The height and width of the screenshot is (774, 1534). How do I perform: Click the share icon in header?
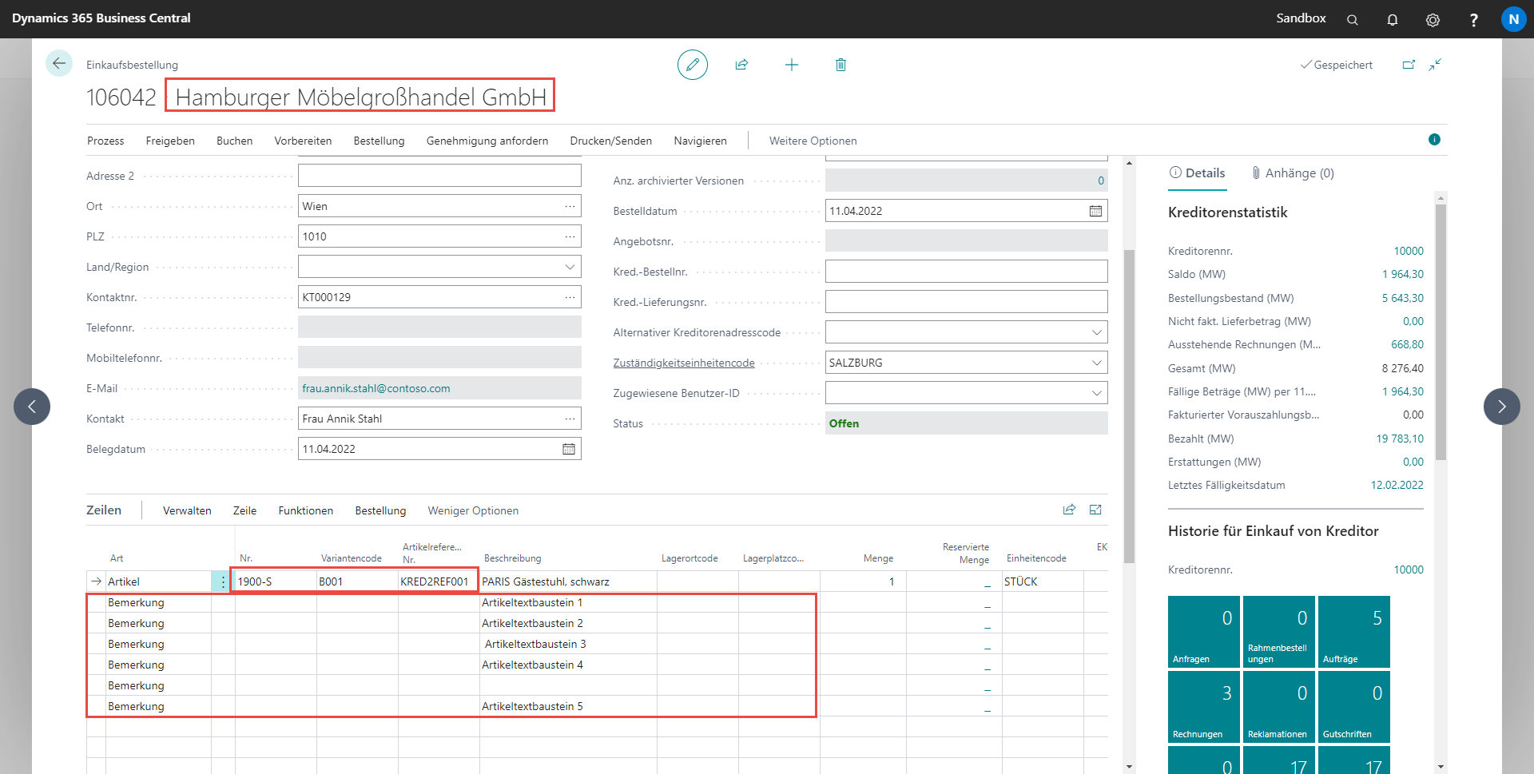point(741,65)
